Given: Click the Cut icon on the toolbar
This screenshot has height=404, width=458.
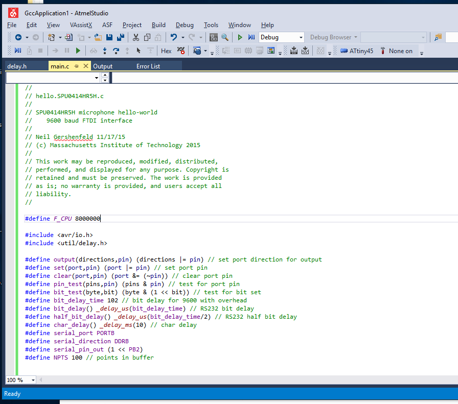Looking at the screenshot, I should click(x=136, y=37).
